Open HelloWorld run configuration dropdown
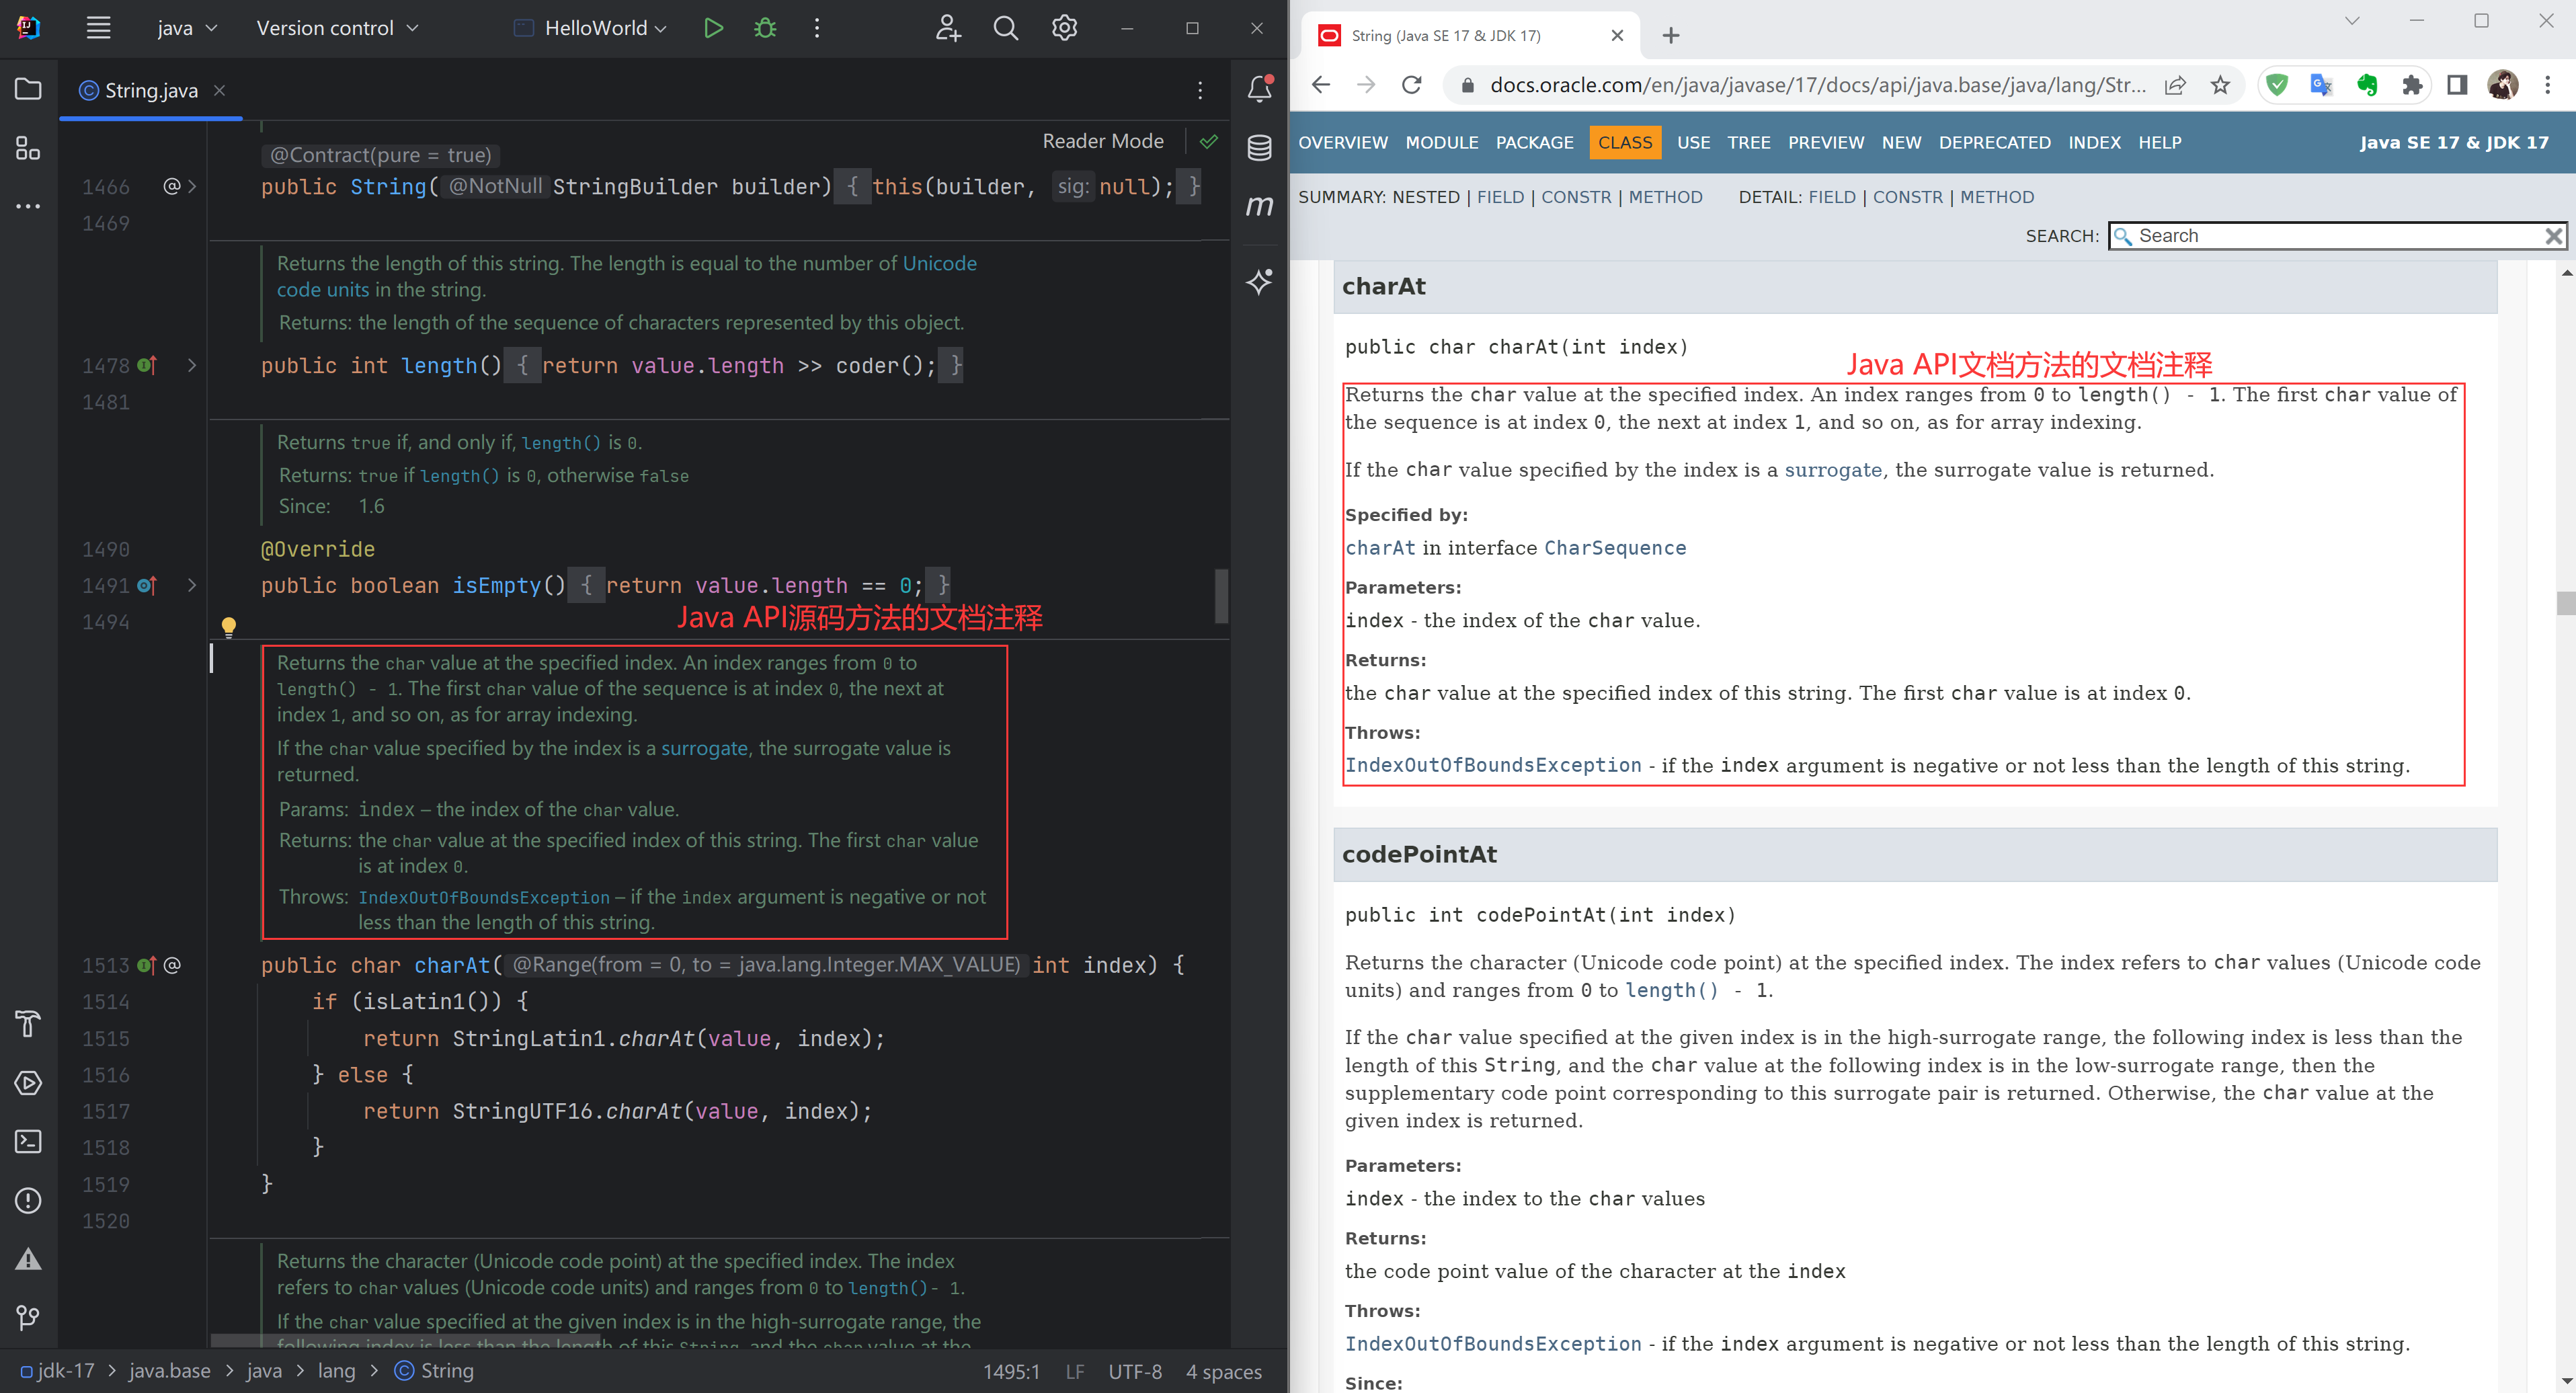This screenshot has height=1393, width=2576. point(590,28)
